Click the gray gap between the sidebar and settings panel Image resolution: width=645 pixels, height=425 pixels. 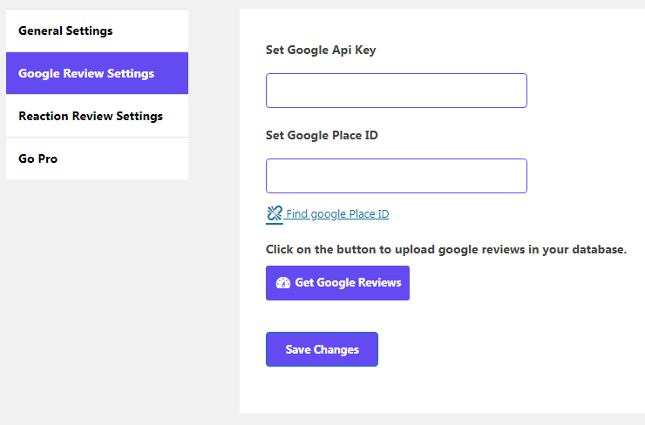click(x=214, y=206)
